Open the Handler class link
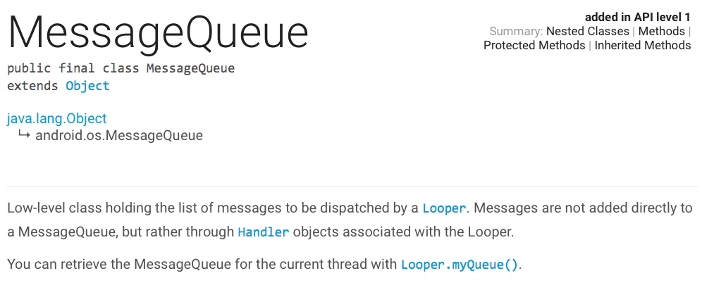The height and width of the screenshot is (297, 702). point(263,232)
